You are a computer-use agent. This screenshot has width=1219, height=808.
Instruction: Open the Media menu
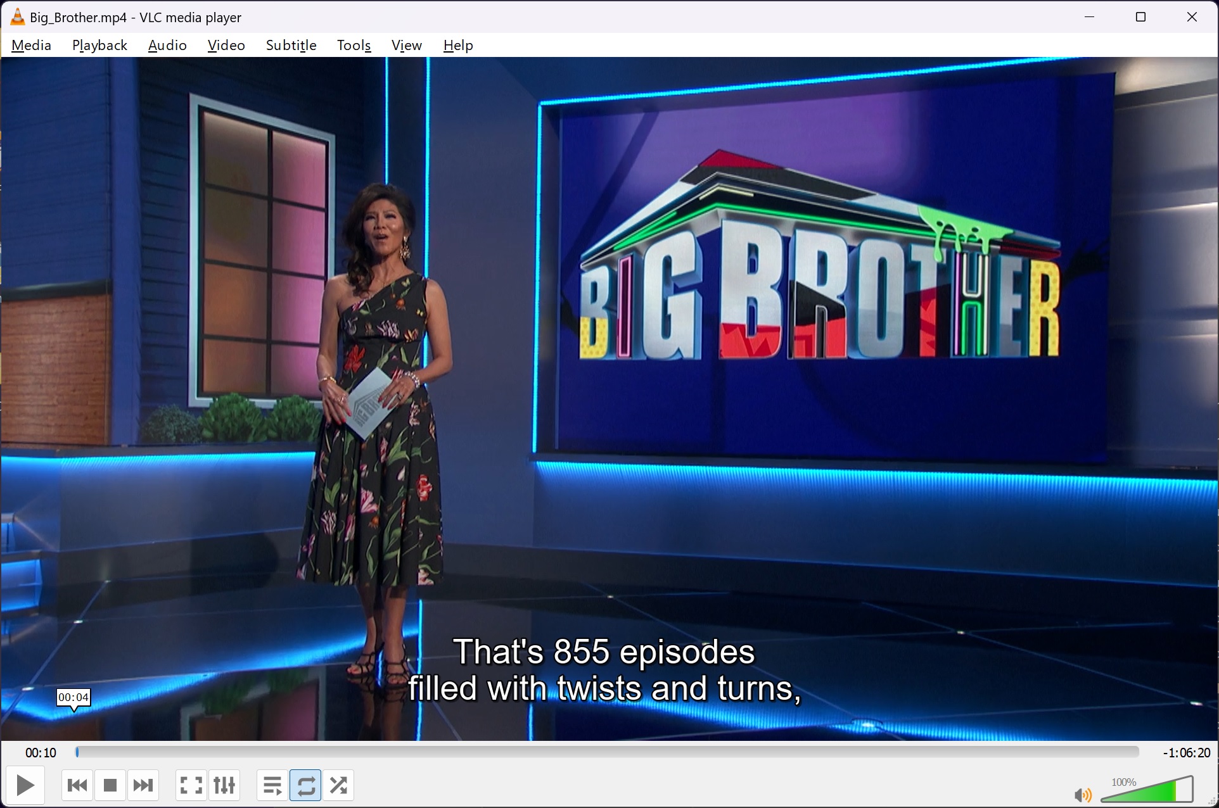31,46
